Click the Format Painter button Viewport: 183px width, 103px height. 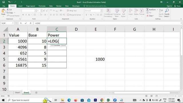[13, 16]
